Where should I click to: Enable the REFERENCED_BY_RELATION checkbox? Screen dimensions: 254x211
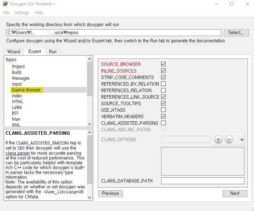[x=163, y=84]
